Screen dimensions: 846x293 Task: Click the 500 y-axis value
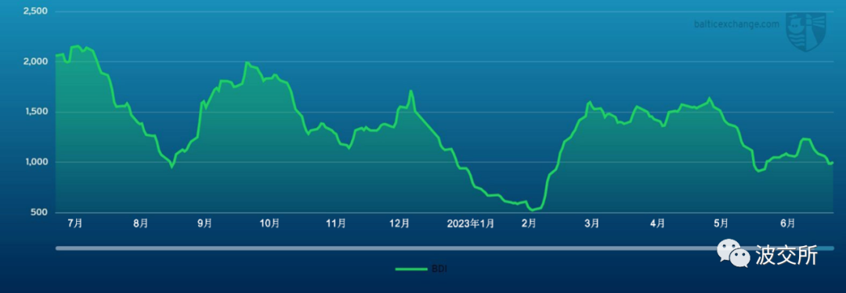(x=40, y=212)
